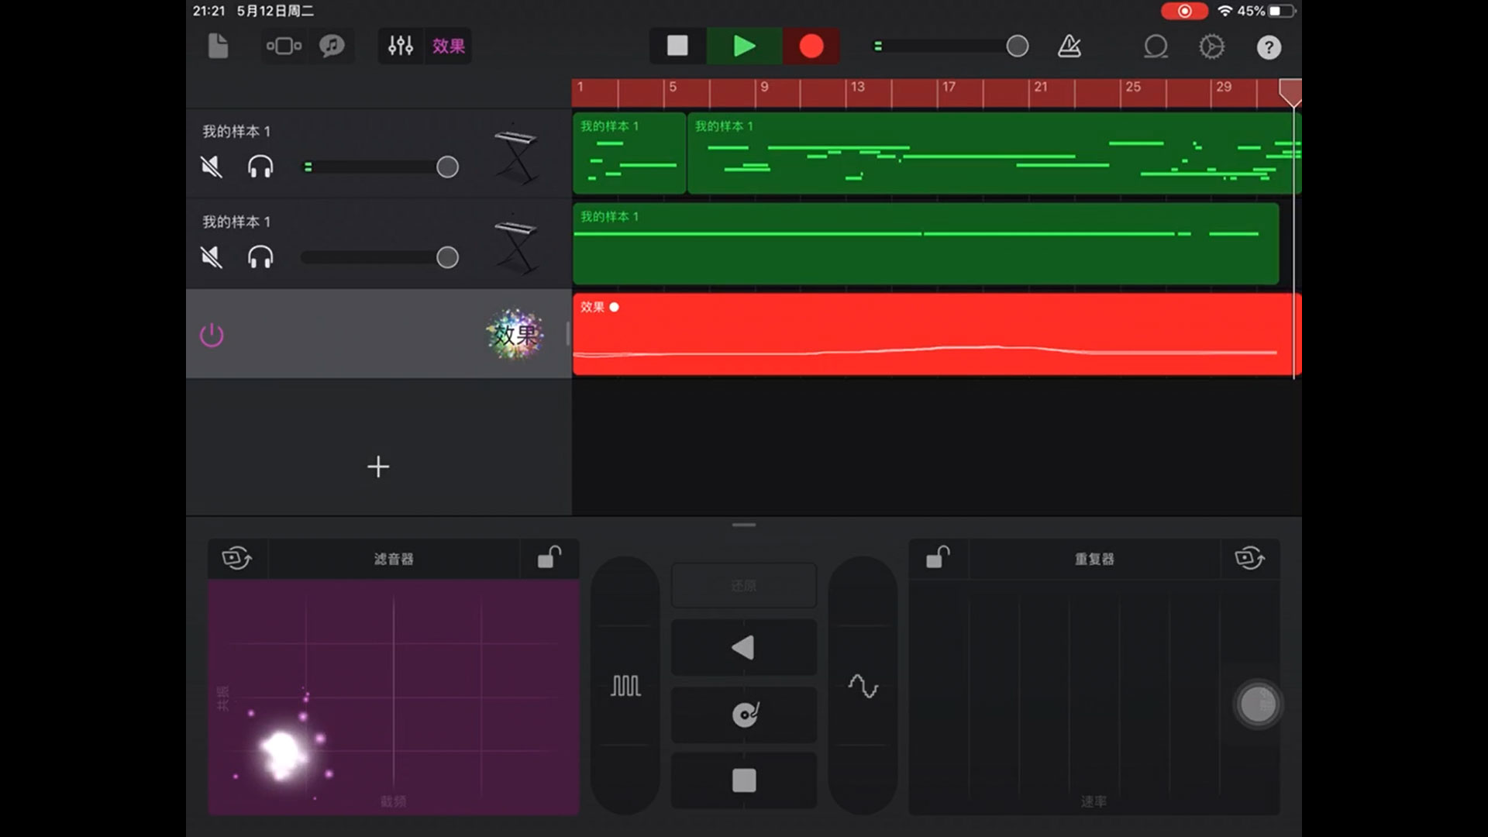Toggle the metronome icon
Image resolution: width=1488 pixels, height=837 pixels.
[1069, 46]
